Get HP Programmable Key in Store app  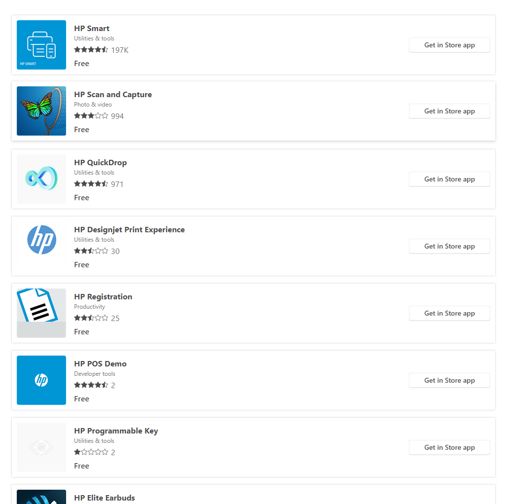tap(449, 448)
